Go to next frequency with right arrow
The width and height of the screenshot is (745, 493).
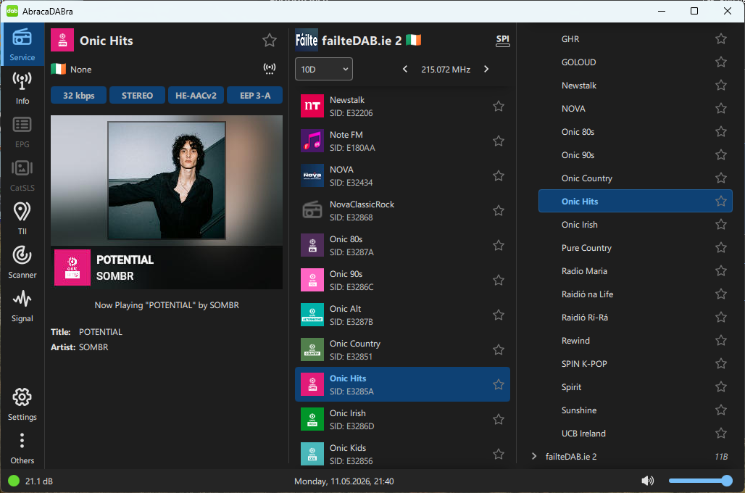point(486,69)
